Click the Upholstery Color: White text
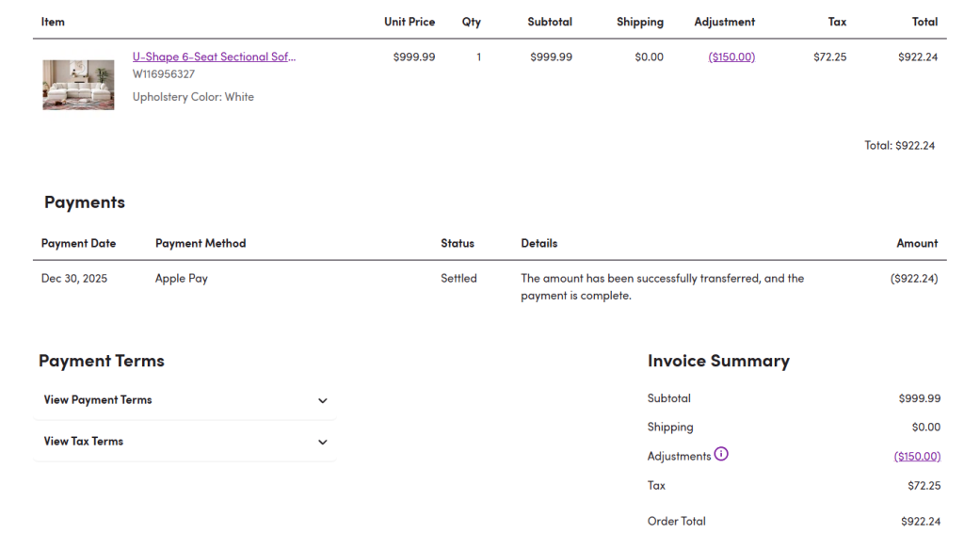 click(x=193, y=97)
